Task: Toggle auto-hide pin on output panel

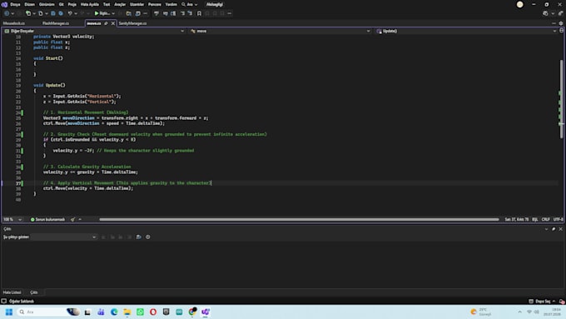Action: (554, 229)
